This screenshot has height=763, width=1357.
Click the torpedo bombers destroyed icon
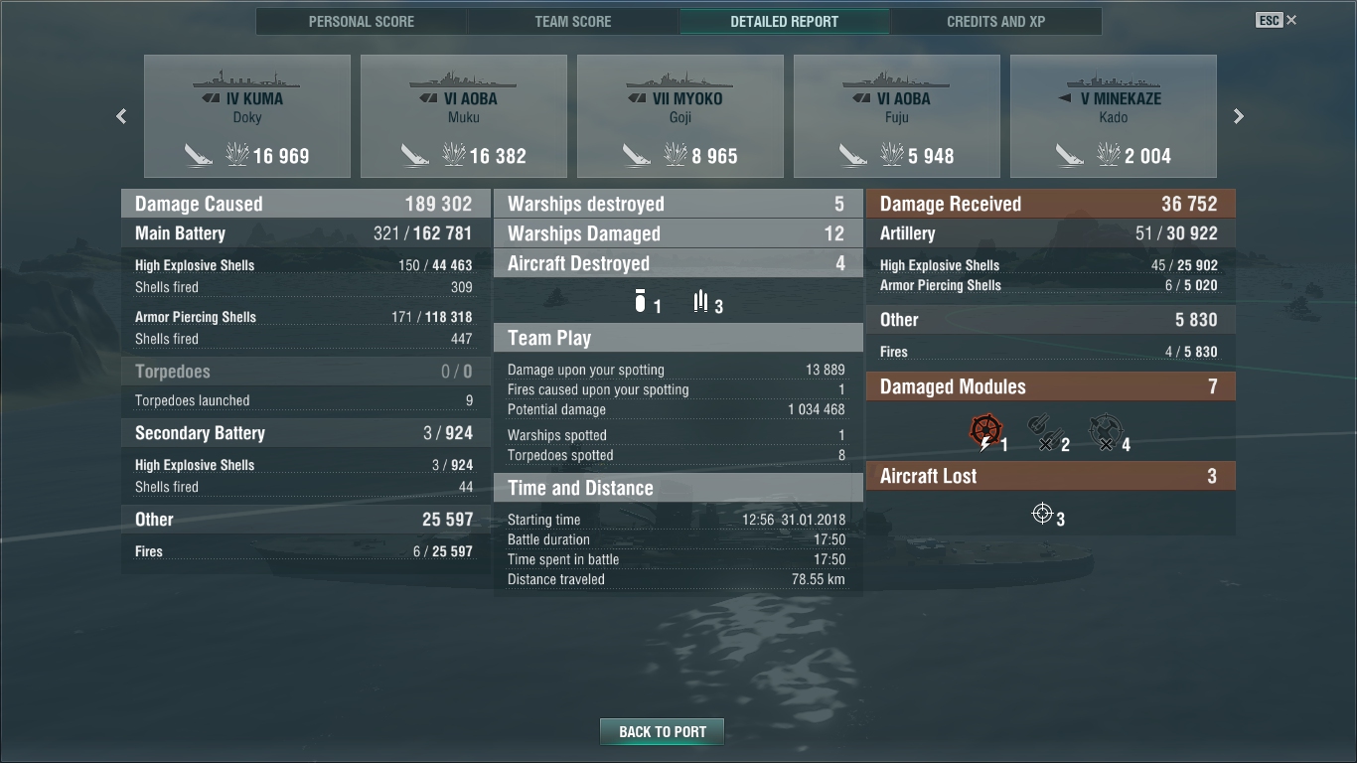tap(701, 301)
